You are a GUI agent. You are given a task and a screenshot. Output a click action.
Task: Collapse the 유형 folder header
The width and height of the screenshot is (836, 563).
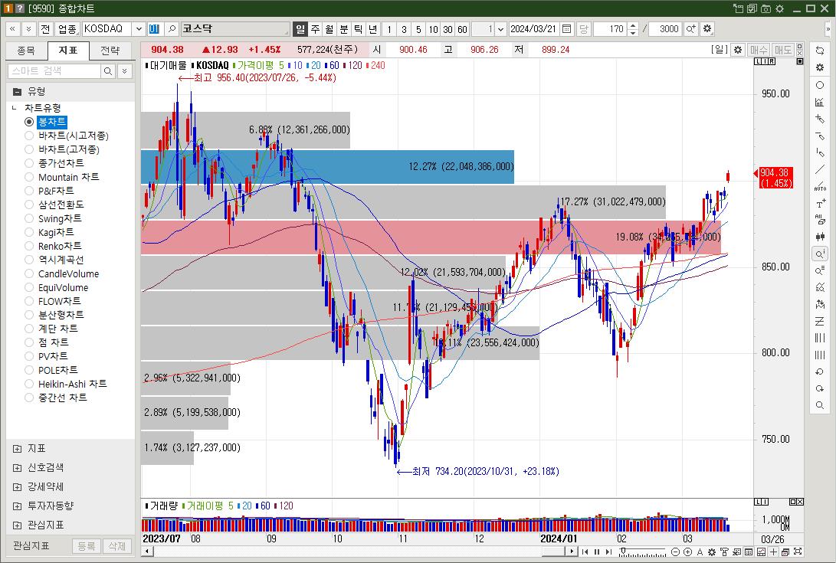pyautogui.click(x=71, y=92)
